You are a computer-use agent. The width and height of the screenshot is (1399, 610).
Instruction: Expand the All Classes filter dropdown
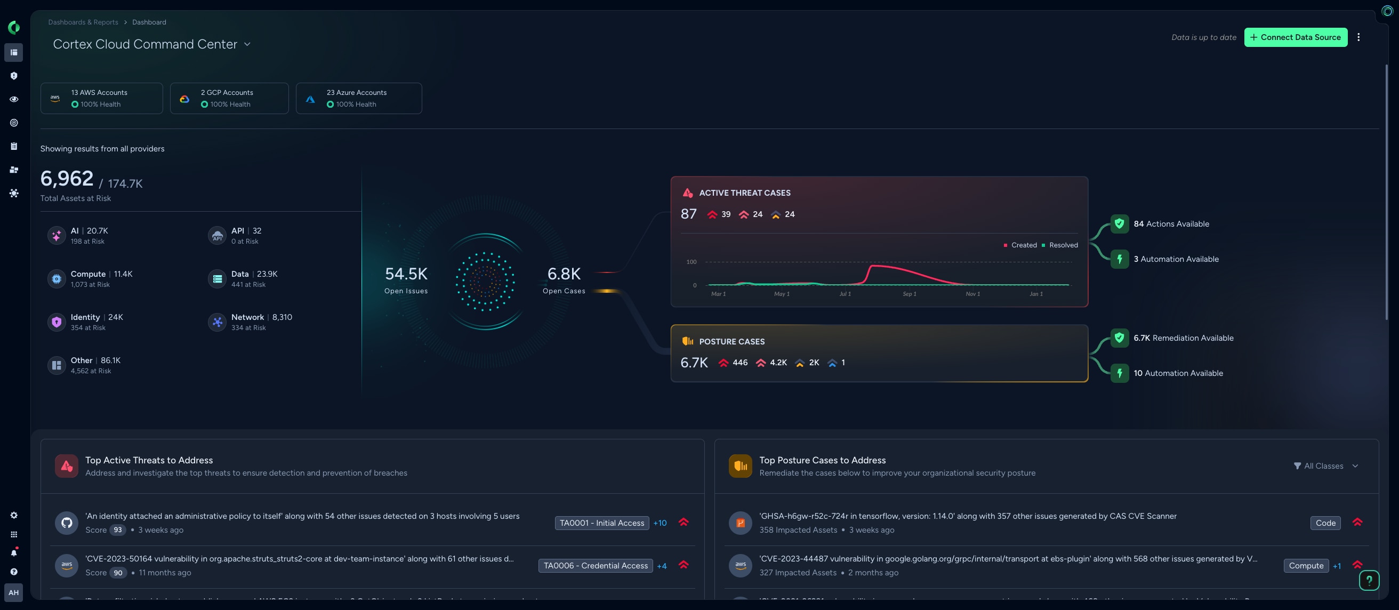[x=1325, y=465]
